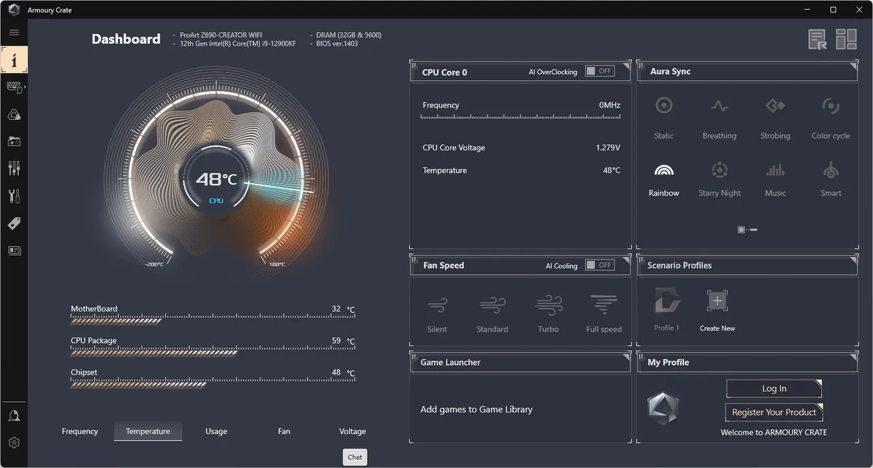
Task: Expand the CPU Core 0 panel corner arrow
Action: pyautogui.click(x=626, y=67)
